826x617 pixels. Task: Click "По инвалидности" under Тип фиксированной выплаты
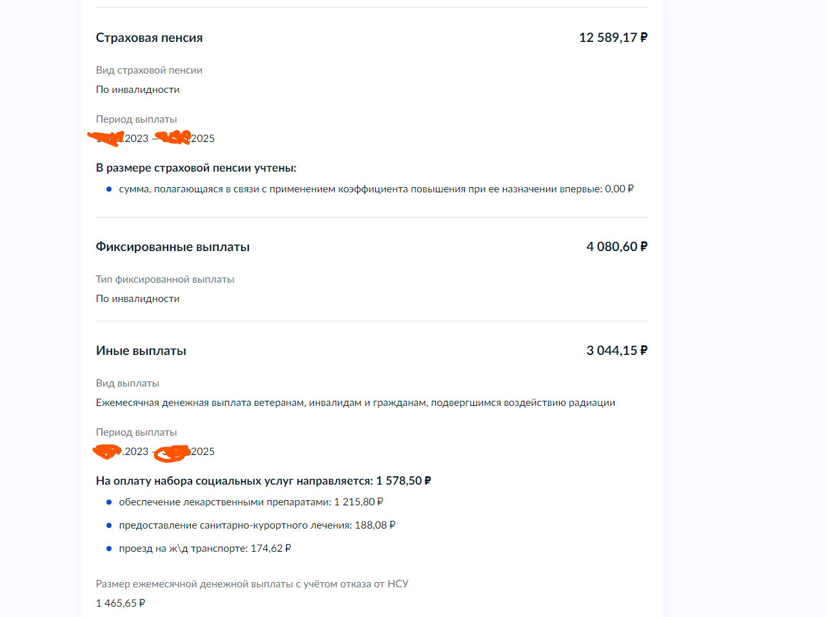137,299
